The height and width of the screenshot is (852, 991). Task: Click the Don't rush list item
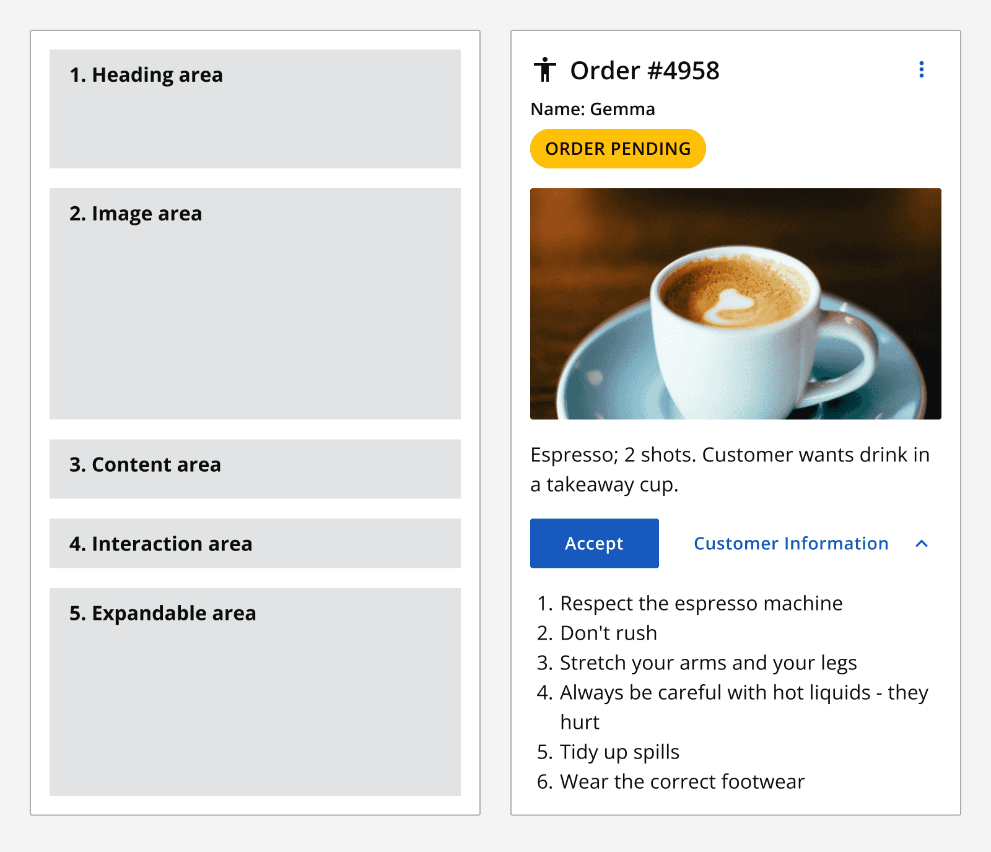(608, 633)
